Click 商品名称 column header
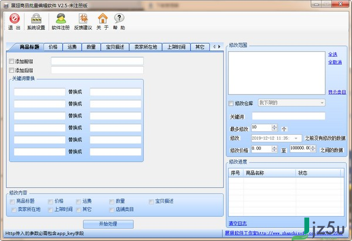The width and height of the screenshot is (352, 241). click(269, 173)
